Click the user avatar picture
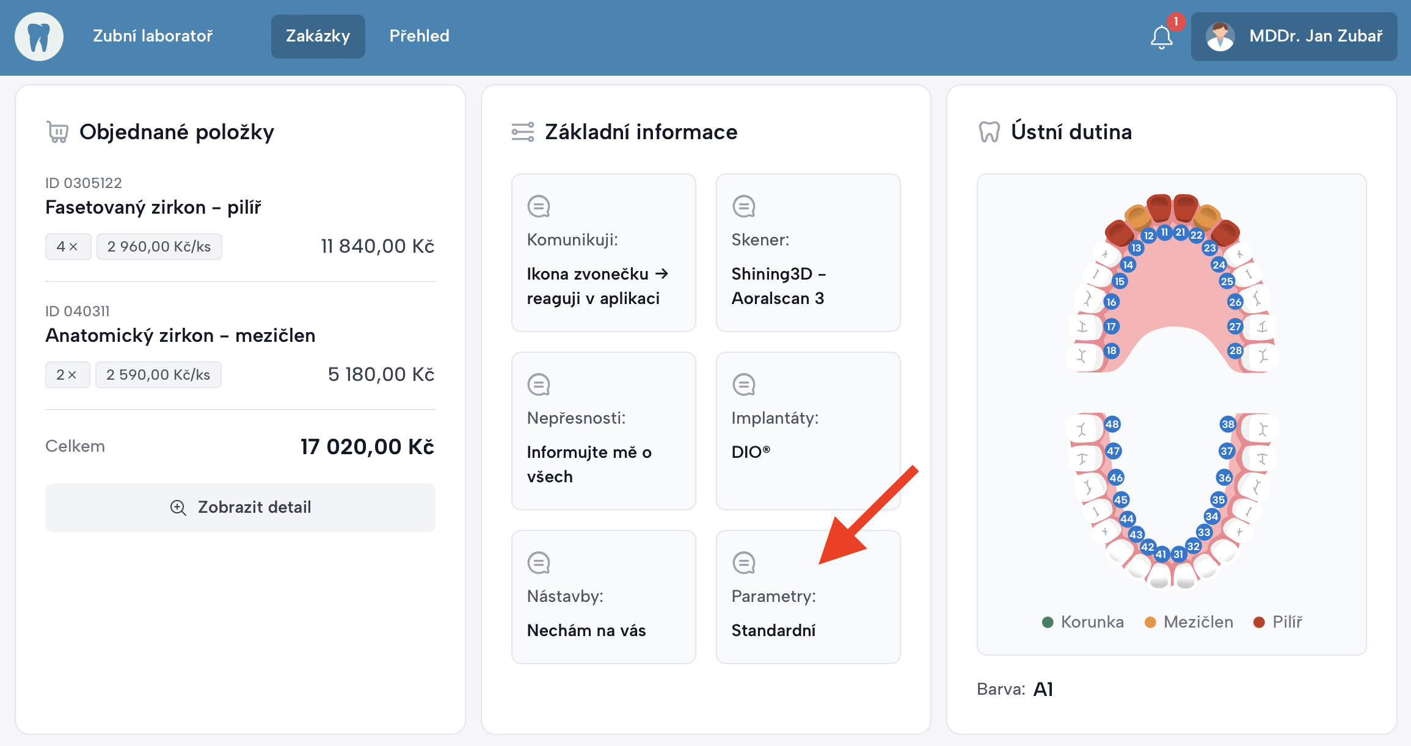 point(1220,37)
